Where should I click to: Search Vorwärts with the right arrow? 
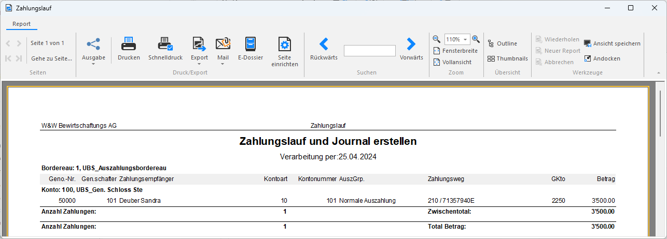(411, 43)
